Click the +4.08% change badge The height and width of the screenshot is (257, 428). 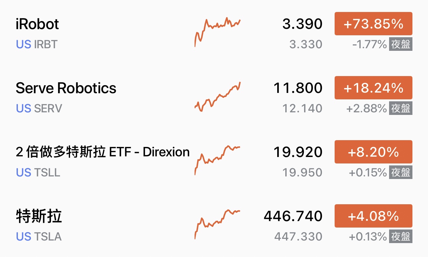pos(373,216)
